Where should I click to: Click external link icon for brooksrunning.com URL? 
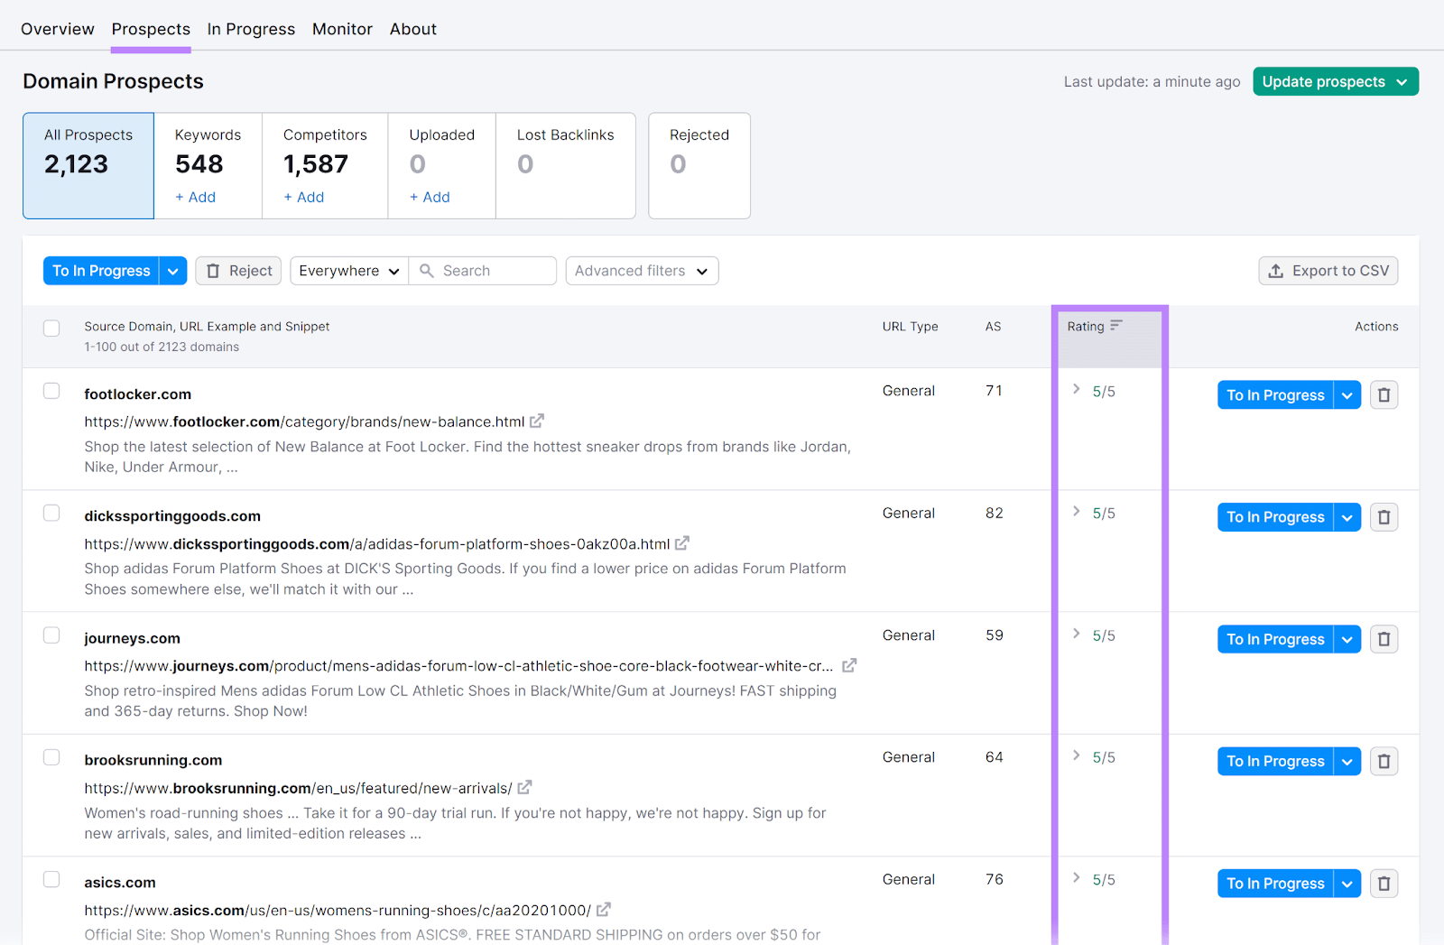pyautogui.click(x=524, y=788)
